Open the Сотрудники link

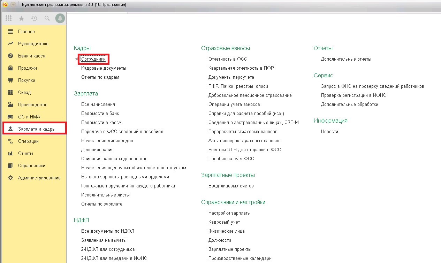[x=93, y=59]
